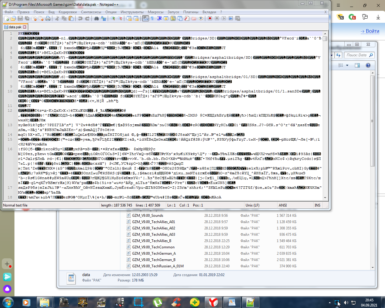
Task: Click the Indent Guide icon
Action: point(159,19)
